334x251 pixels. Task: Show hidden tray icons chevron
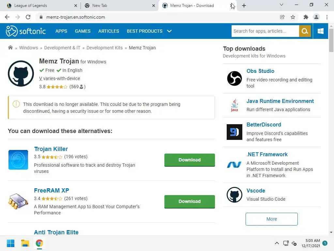[x=277, y=243]
